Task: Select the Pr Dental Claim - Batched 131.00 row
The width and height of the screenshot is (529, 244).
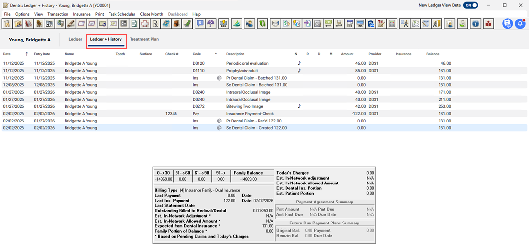Action: tap(264, 78)
